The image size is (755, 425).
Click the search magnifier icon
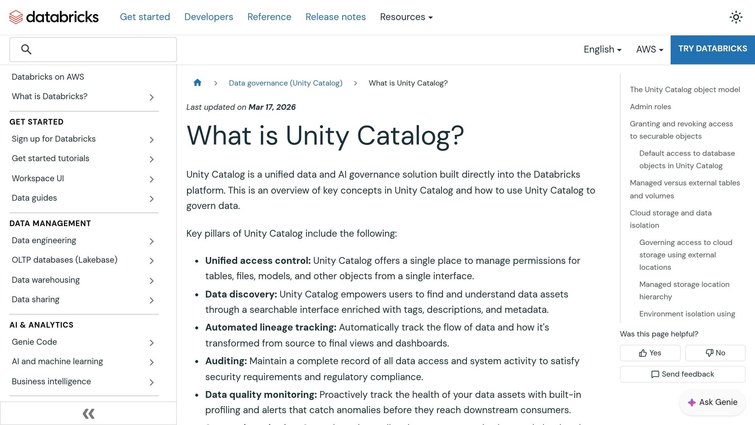click(x=26, y=49)
